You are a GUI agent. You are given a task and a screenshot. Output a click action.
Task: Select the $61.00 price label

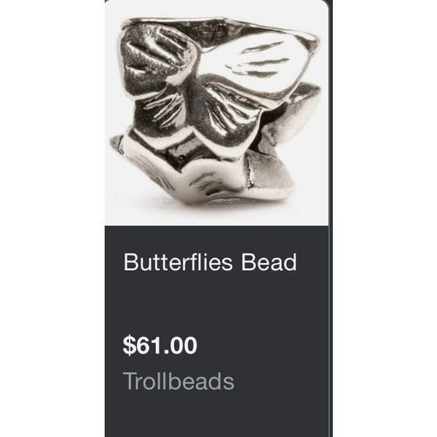pyautogui.click(x=160, y=345)
